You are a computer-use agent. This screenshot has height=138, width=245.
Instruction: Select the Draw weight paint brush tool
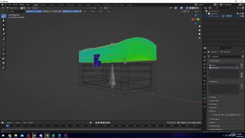tap(3, 16)
